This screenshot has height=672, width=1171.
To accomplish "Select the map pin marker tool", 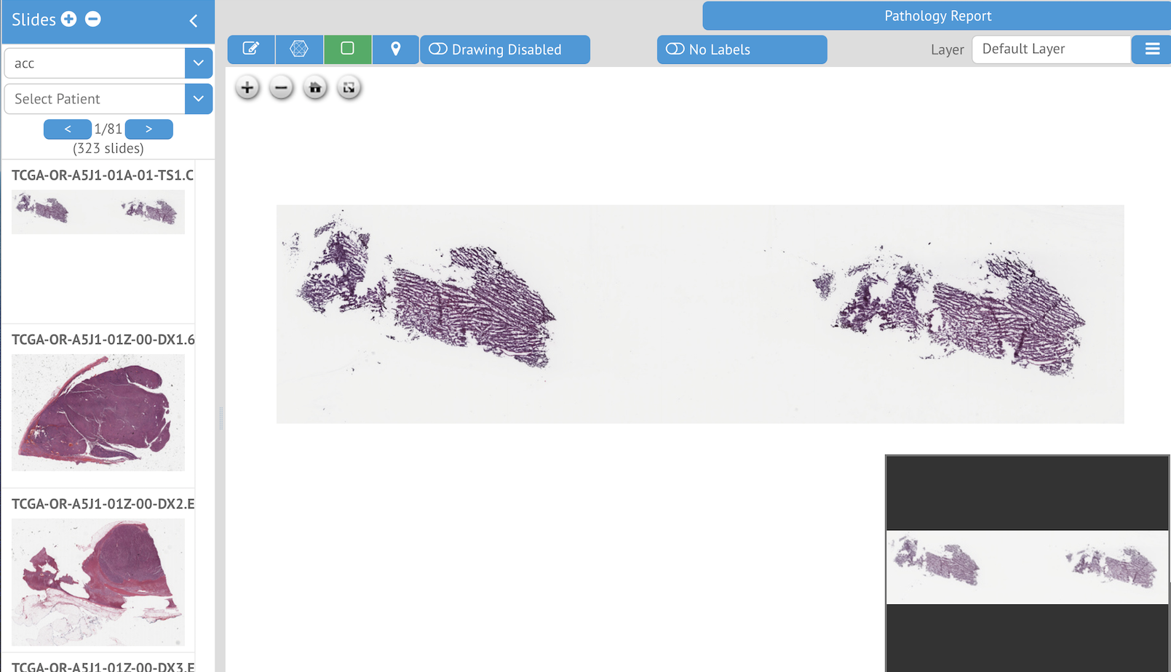I will (395, 49).
